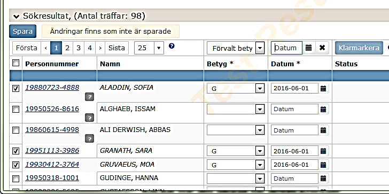Open personnummer link 19950318-1001
The image size is (389, 194).
pos(52,178)
